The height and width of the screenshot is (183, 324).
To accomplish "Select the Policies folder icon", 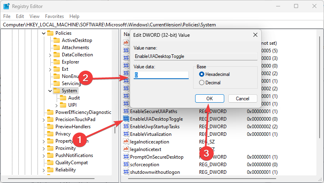I will [x=50, y=33].
